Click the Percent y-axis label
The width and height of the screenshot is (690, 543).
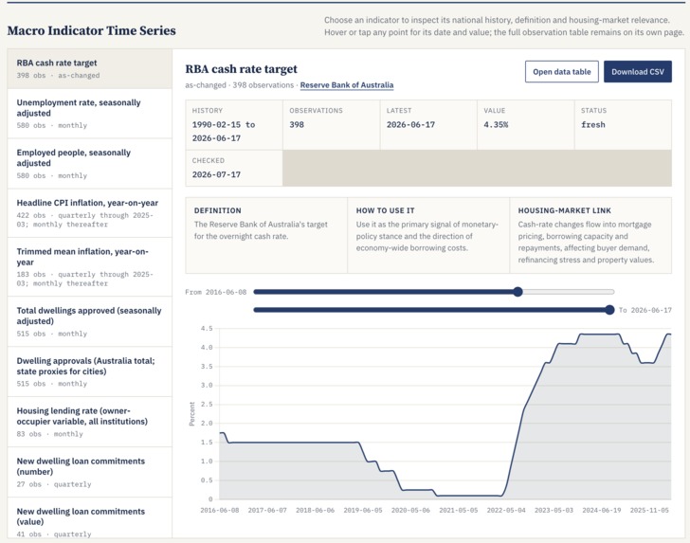[x=191, y=414]
